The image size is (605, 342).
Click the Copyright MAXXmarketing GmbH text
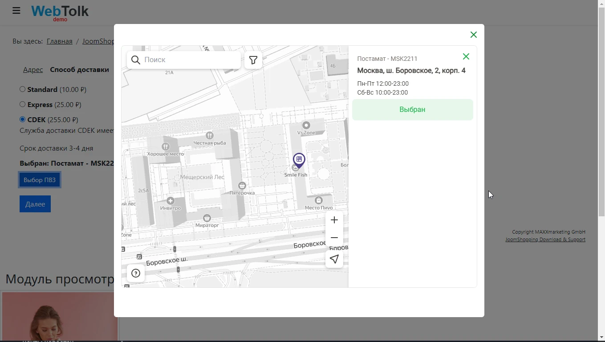tap(548, 232)
